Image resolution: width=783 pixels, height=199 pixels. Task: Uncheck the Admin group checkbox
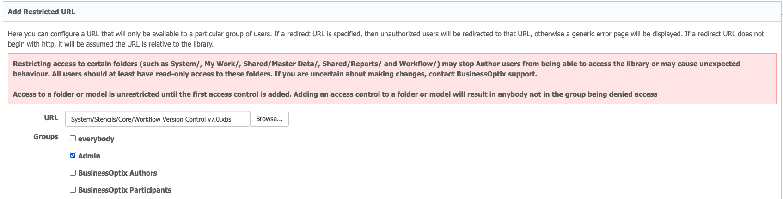pyautogui.click(x=73, y=156)
